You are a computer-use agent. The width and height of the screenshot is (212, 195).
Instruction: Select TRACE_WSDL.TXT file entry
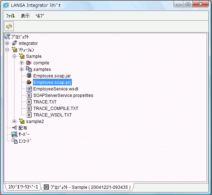[53, 115]
